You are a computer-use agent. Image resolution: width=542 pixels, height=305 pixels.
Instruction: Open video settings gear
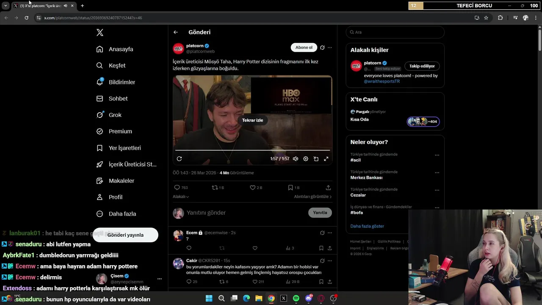tap(306, 159)
